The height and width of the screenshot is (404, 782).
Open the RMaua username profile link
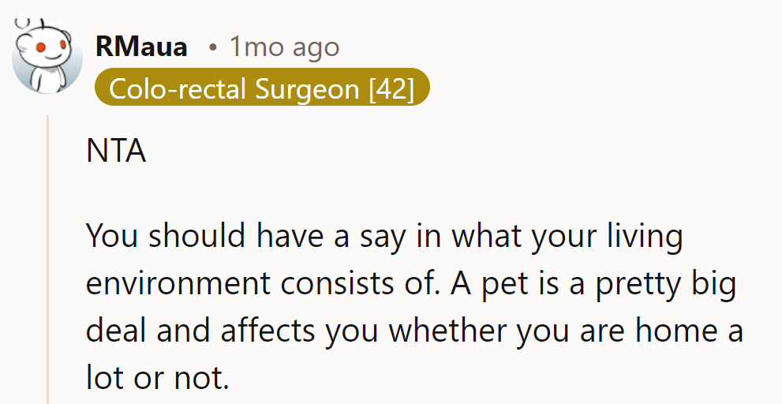tap(141, 47)
